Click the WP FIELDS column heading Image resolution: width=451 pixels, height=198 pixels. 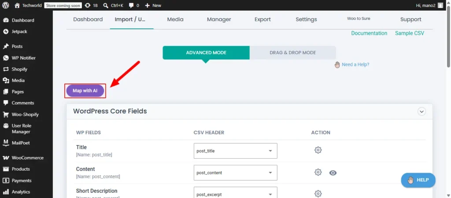click(x=88, y=132)
